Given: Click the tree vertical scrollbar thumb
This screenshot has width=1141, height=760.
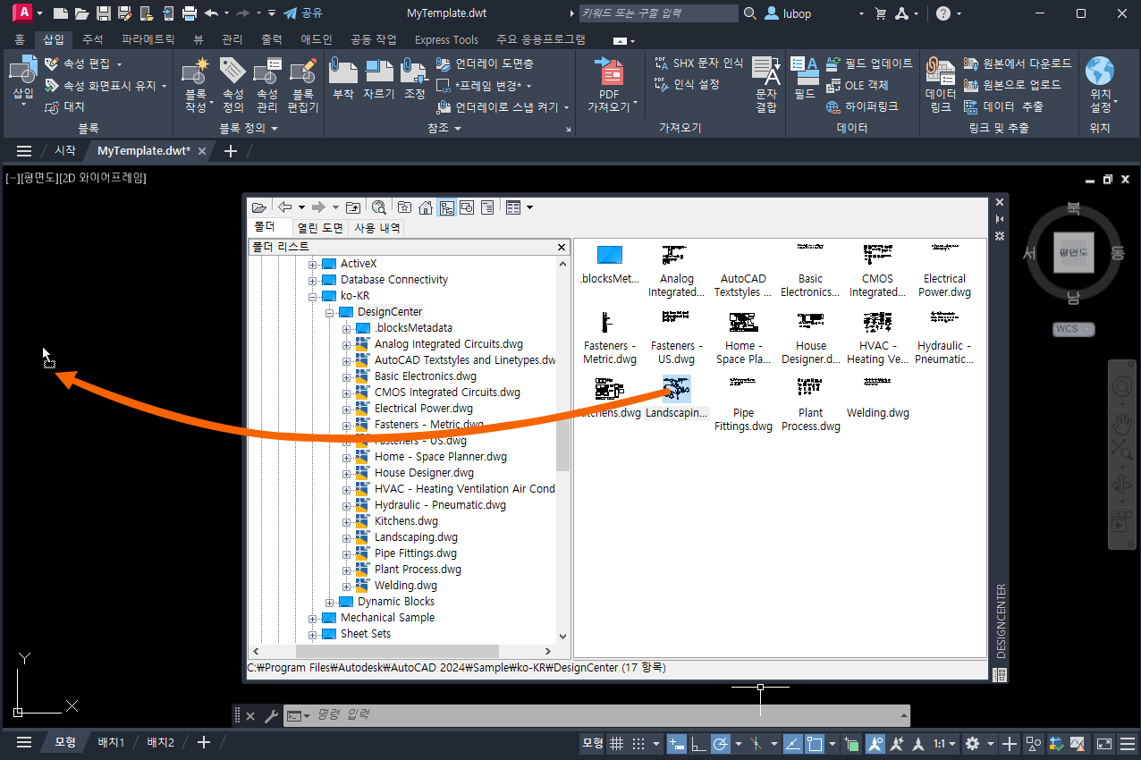Looking at the screenshot, I should tap(562, 444).
